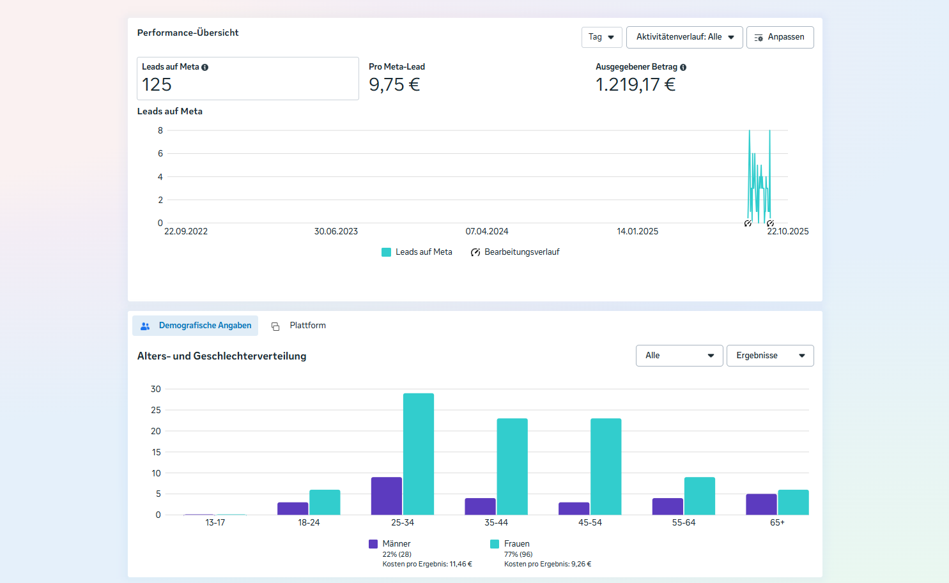Toggle the Männer purple legend swatch
The width and height of the screenshot is (949, 583).
(x=373, y=544)
